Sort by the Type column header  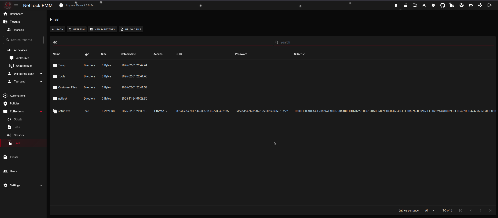point(86,54)
